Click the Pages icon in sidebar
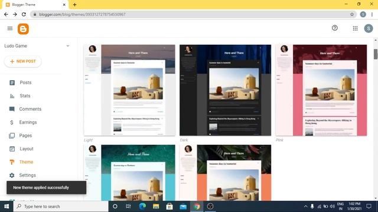Viewport: 378px width, 212px height. 12,135
